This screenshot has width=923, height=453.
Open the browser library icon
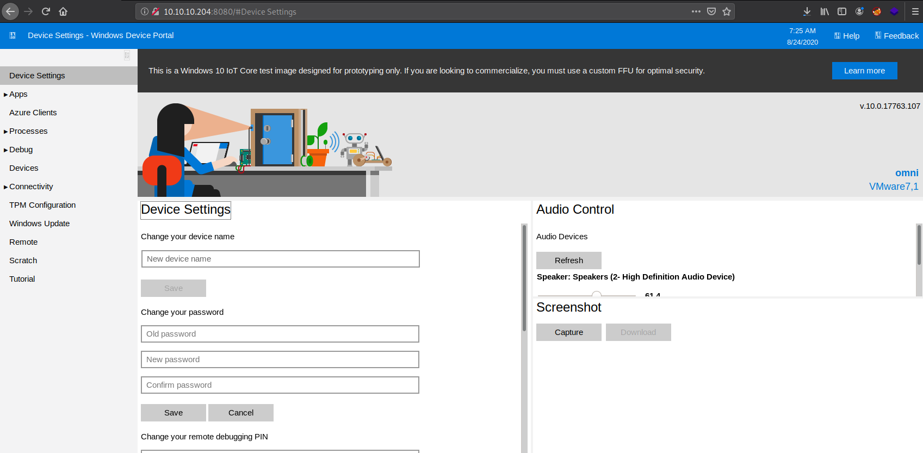pos(825,11)
